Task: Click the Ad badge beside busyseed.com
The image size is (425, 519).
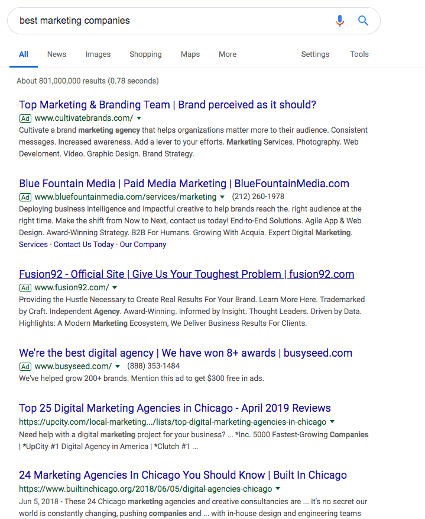Action: pyautogui.click(x=25, y=366)
